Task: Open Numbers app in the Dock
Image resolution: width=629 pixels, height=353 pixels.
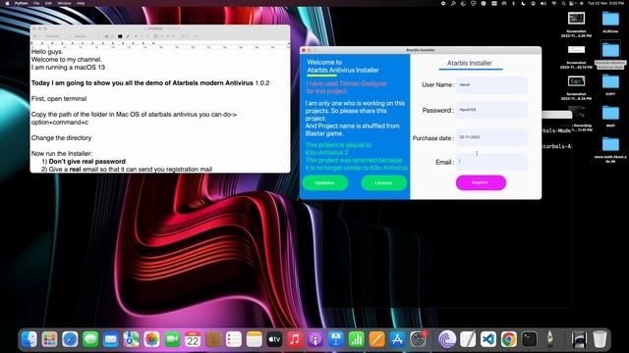Action: coord(356,340)
